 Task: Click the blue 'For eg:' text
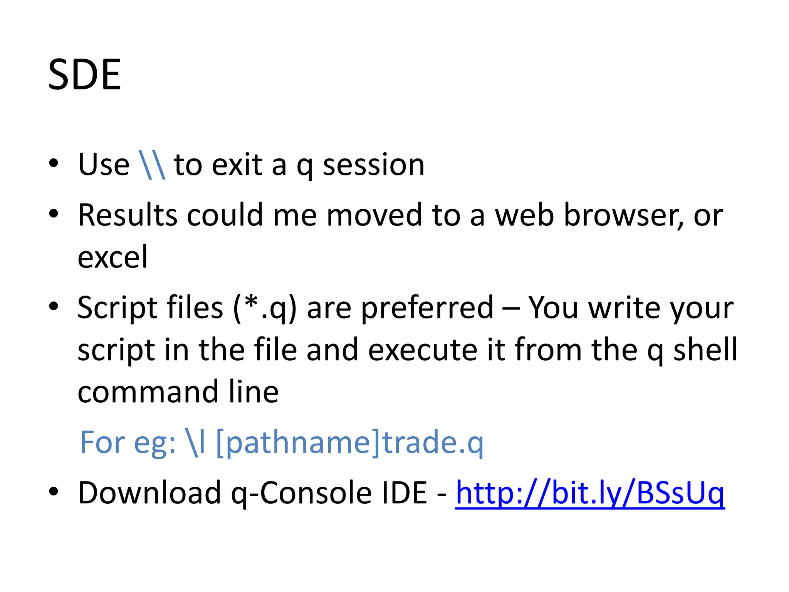tap(128, 443)
